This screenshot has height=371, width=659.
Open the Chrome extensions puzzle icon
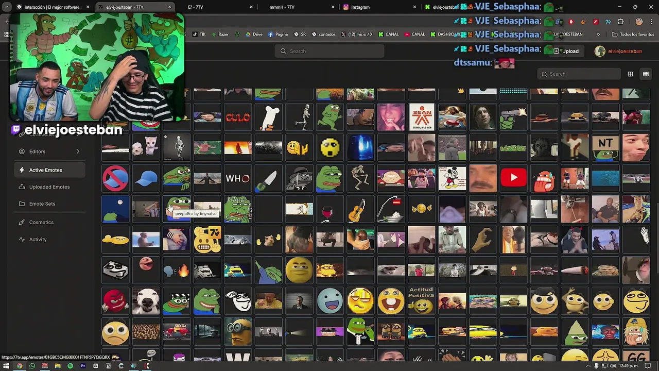(620, 22)
